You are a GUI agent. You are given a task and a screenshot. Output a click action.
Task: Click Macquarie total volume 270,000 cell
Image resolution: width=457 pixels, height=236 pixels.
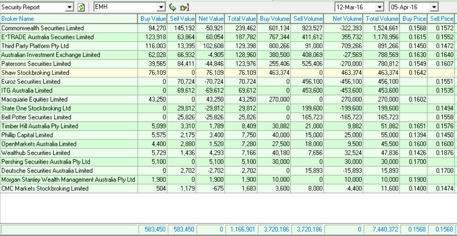click(x=381, y=99)
